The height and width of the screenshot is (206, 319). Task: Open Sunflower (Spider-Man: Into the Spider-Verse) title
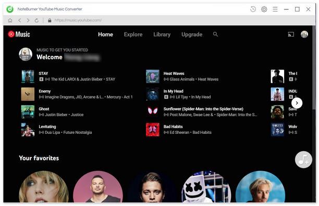(203, 109)
